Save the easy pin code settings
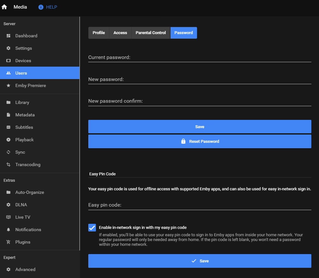The height and width of the screenshot is (278, 319). [199, 261]
